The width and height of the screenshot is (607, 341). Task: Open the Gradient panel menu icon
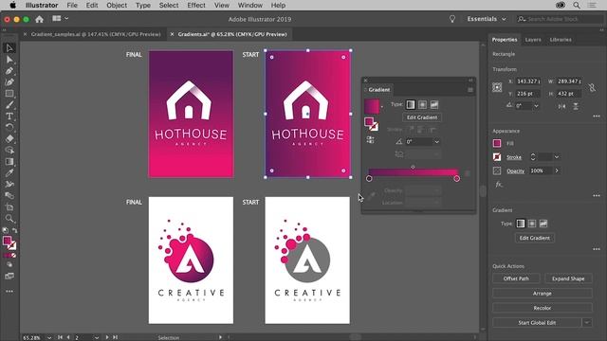point(470,90)
